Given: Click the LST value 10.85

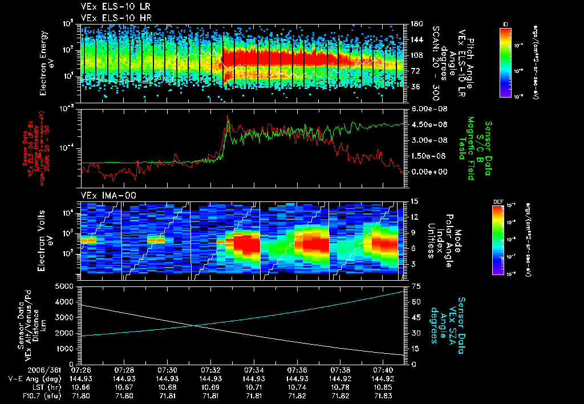Looking at the screenshot, I should (x=383, y=387).
